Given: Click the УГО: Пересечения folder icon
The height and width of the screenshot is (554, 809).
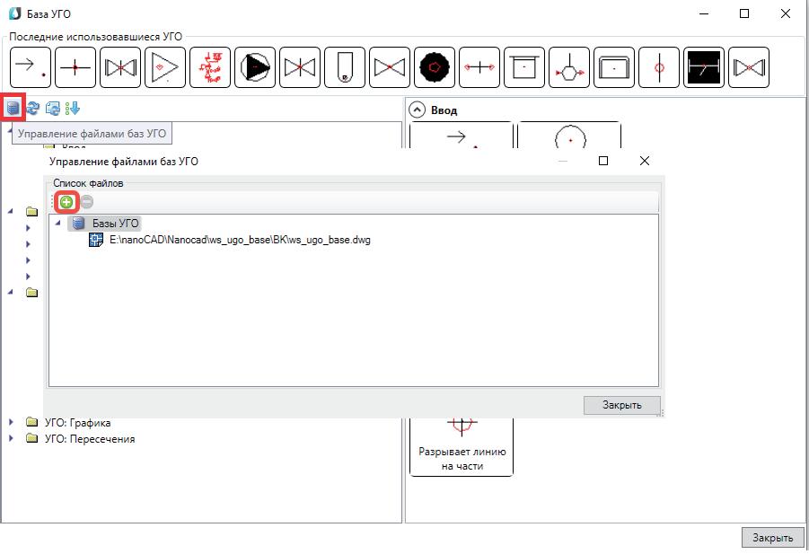Looking at the screenshot, I should (32, 438).
